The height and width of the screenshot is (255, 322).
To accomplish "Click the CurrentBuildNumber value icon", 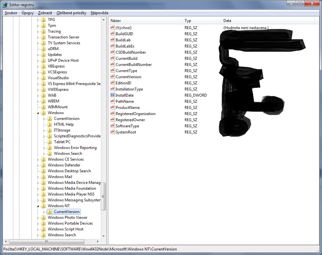I will point(112,64).
